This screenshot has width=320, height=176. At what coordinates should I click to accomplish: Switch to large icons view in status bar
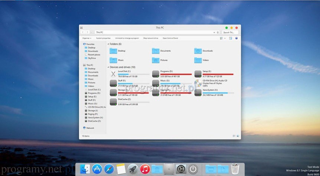237,136
